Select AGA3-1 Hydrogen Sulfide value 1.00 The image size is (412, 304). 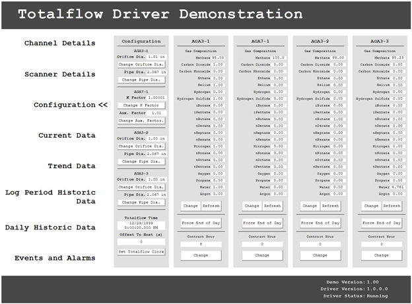point(218,99)
